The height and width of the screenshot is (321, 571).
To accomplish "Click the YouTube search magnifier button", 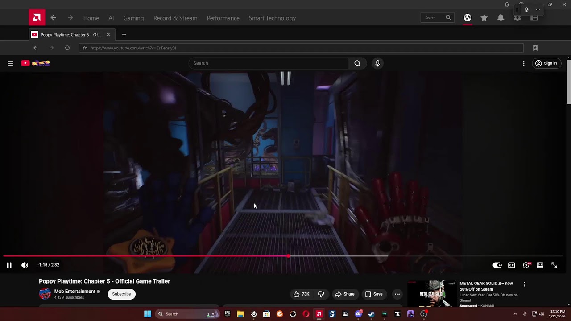I will coord(357,63).
